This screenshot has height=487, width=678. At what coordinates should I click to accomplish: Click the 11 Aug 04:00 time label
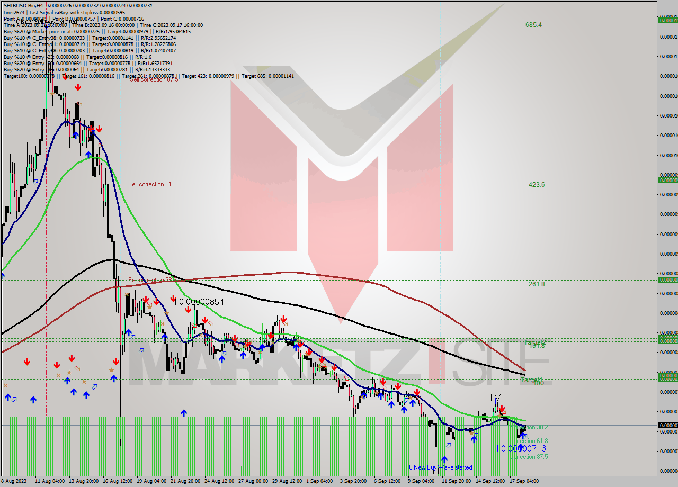[50, 481]
